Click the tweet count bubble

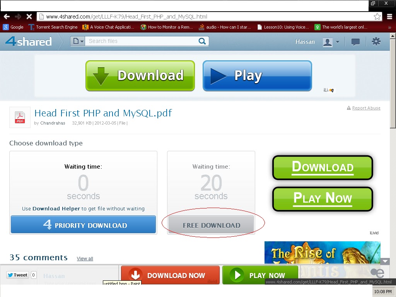point(33,275)
